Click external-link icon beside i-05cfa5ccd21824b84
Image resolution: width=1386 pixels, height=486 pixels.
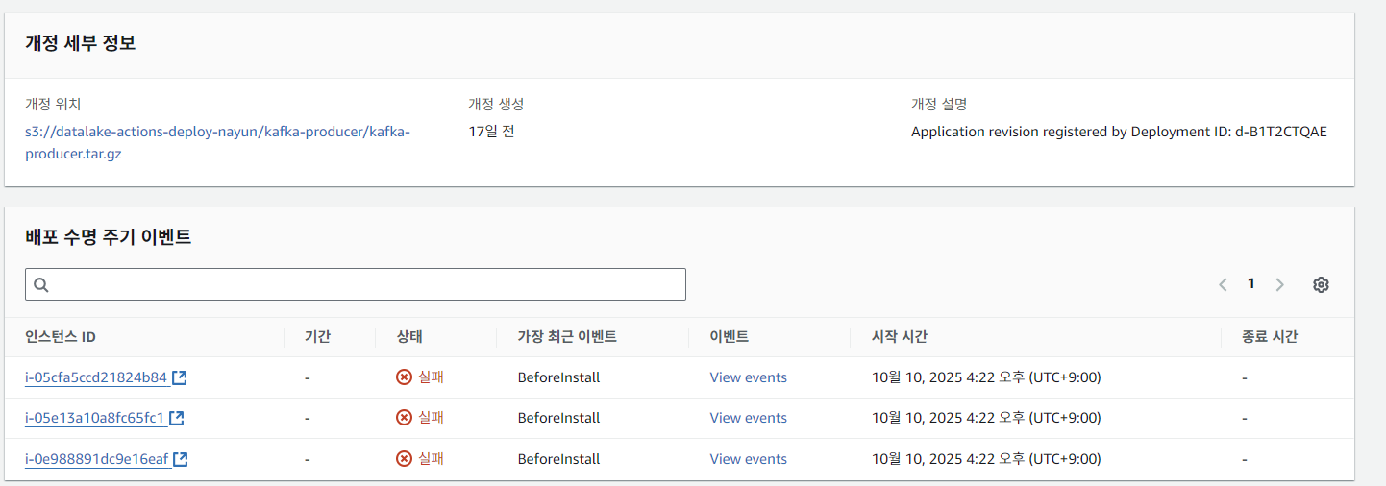pos(180,377)
